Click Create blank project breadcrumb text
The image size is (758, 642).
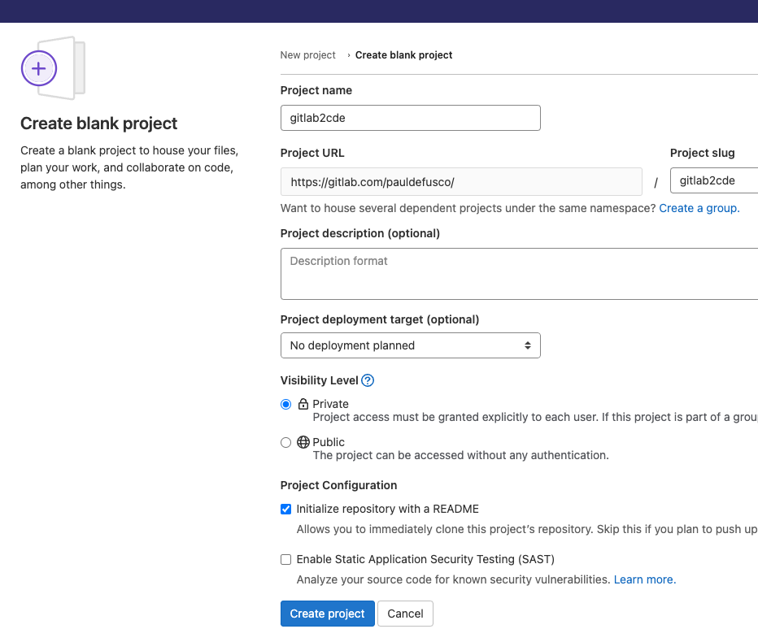(x=403, y=55)
